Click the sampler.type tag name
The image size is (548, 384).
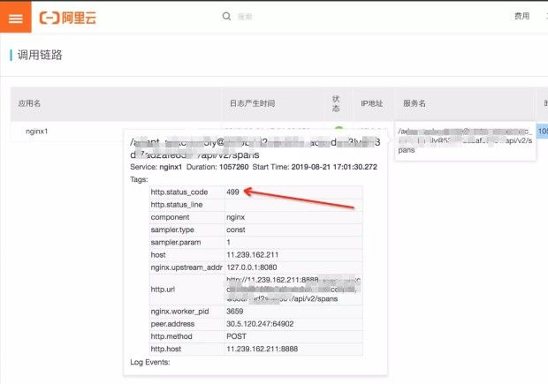pos(172,230)
